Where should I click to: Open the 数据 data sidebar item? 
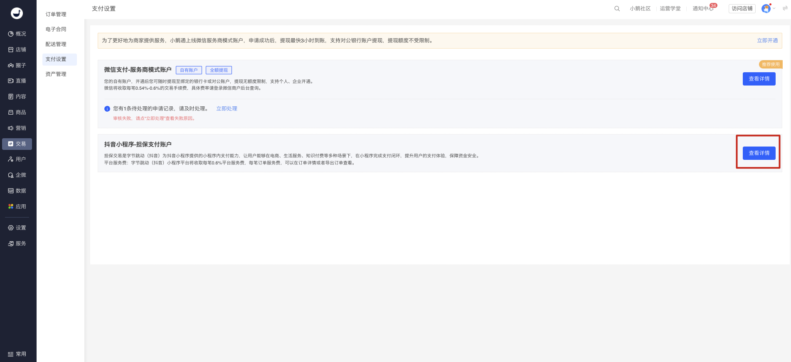17,191
